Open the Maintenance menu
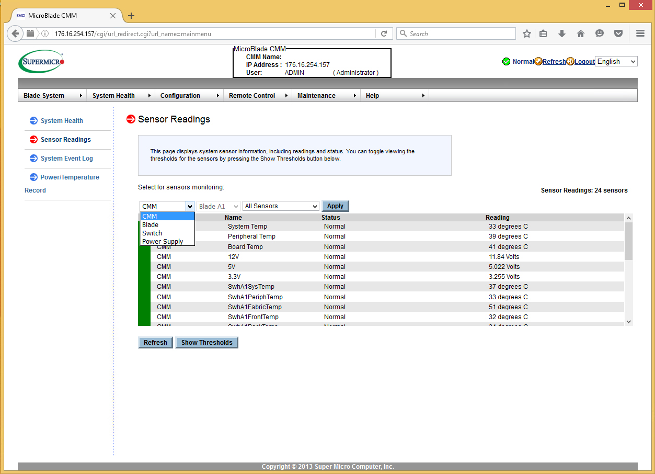Viewport: 655px width, 474px height. (x=326, y=96)
